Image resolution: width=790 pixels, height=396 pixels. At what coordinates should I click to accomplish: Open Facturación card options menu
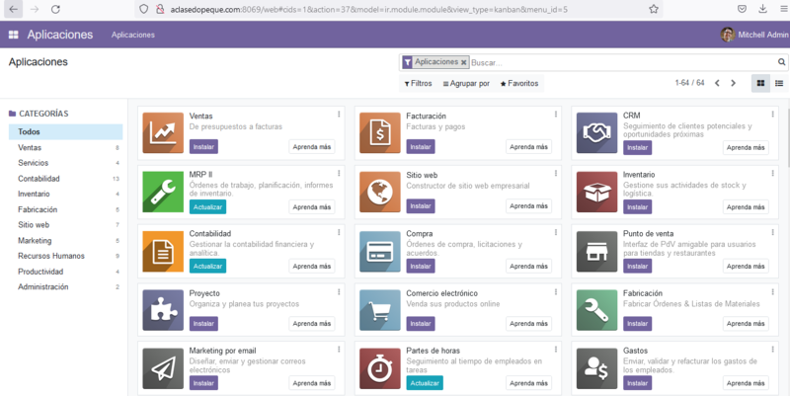(556, 115)
